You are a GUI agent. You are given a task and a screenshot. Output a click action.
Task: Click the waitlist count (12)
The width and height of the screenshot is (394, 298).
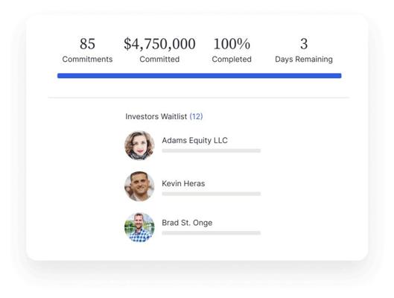point(196,116)
